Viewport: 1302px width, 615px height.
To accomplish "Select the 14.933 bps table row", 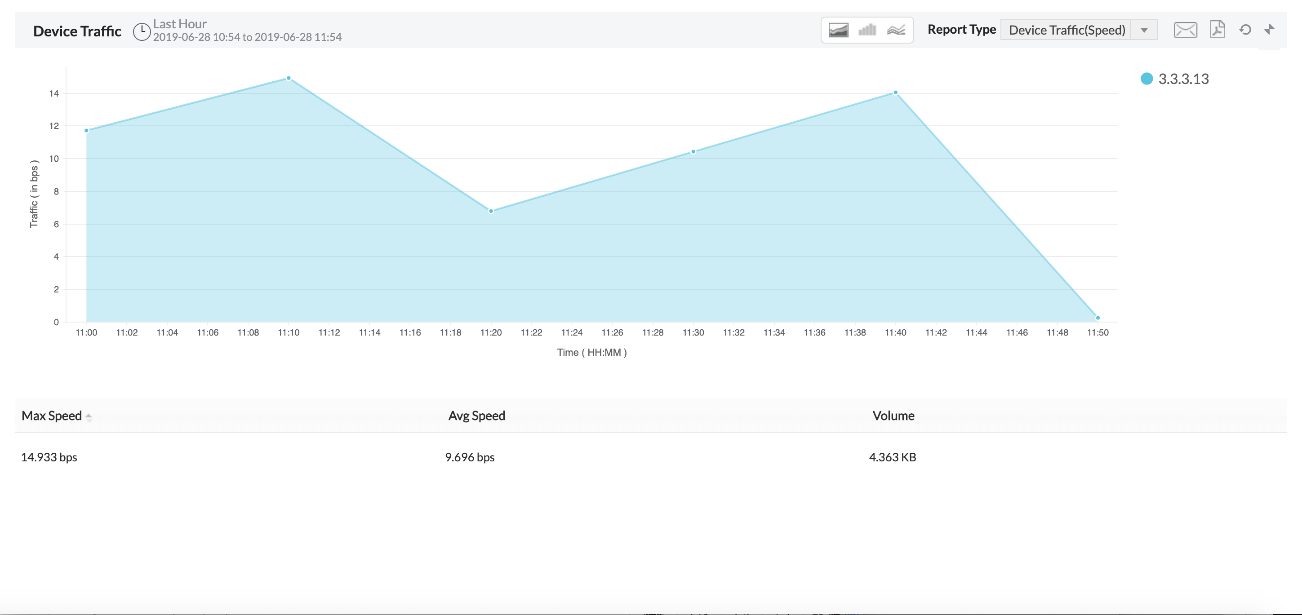I will tap(49, 457).
